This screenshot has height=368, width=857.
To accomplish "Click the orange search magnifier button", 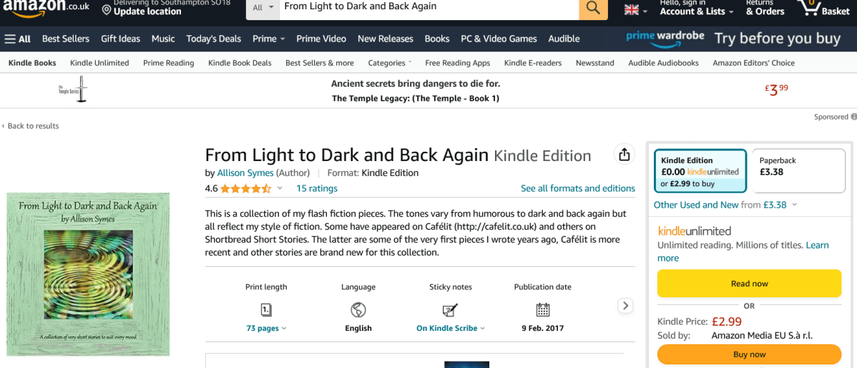I will coord(593,8).
